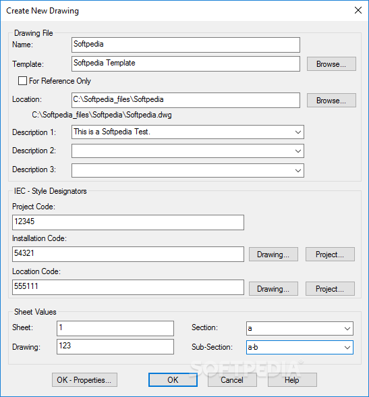Confirm with the OK button
This screenshot has width=369, height=397.
[x=173, y=379]
